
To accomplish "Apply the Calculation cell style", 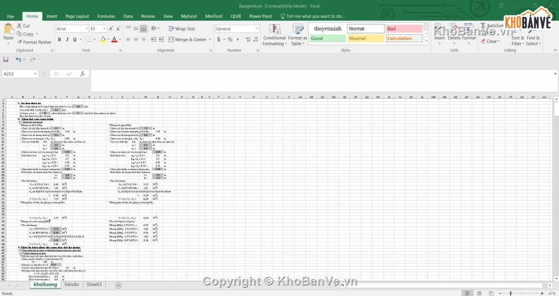I will tap(404, 38).
